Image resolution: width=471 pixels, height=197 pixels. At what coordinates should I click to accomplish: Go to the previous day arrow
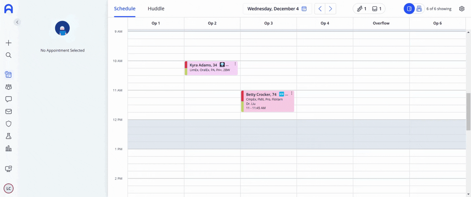320,9
